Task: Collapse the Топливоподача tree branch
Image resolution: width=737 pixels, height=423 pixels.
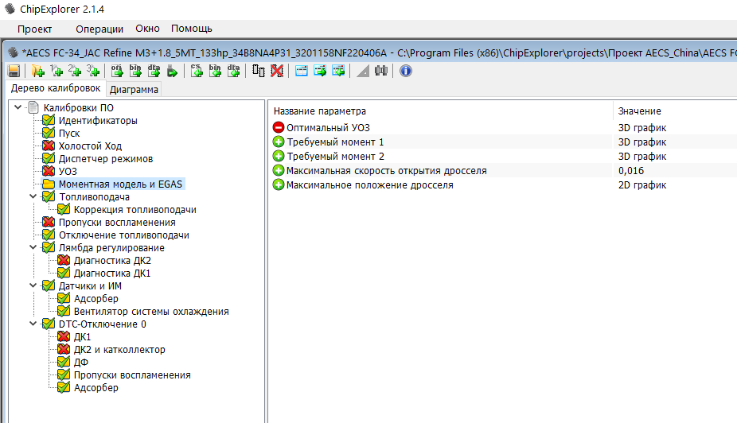Action: coord(33,197)
